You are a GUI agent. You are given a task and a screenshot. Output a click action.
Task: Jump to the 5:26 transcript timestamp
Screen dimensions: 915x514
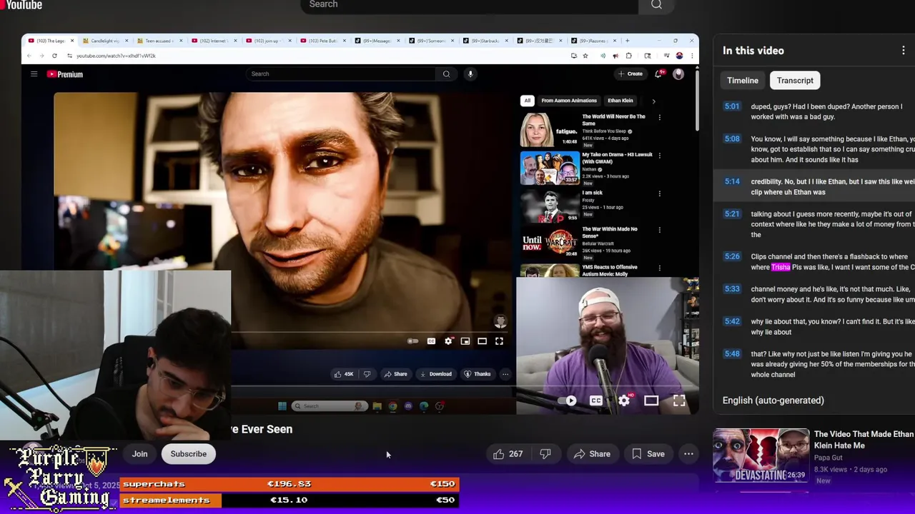click(732, 256)
